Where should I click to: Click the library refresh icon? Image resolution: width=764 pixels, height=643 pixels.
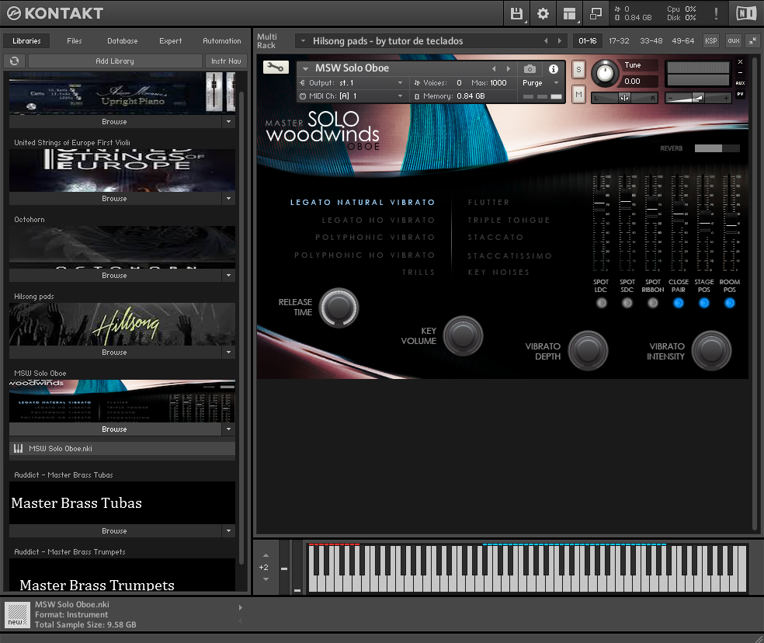coord(14,61)
